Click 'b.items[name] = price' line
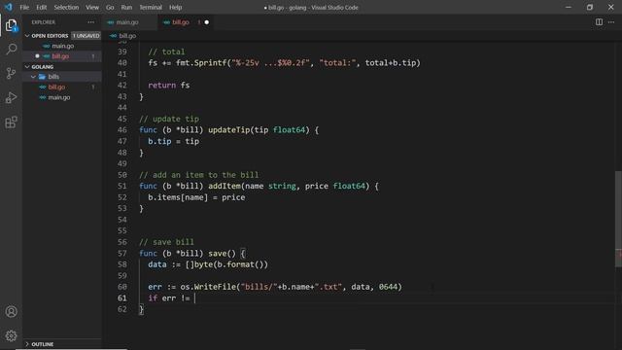This screenshot has height=350, width=622. pyautogui.click(x=196, y=197)
